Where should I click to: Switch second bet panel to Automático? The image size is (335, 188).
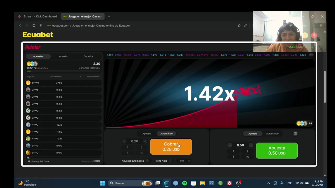pyautogui.click(x=272, y=133)
